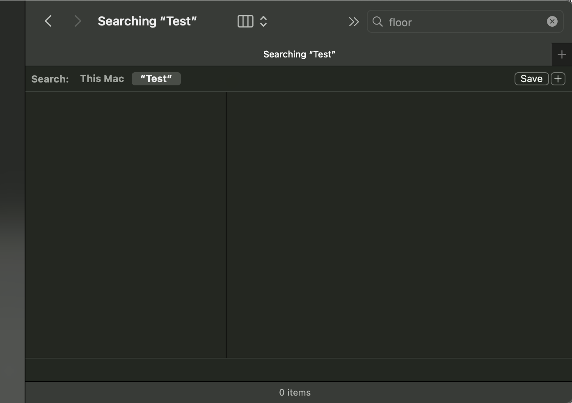Click the vertical column divider
This screenshot has width=572, height=403.
tap(226, 225)
